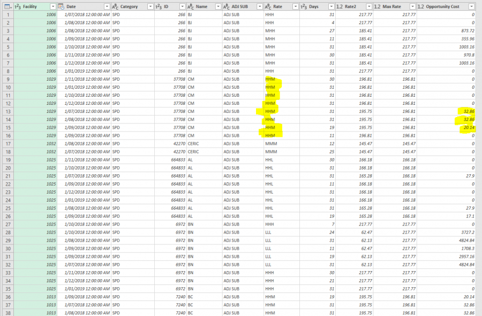Open the Days column filter dropdown
This screenshot has height=316, width=482.
(x=332, y=6)
